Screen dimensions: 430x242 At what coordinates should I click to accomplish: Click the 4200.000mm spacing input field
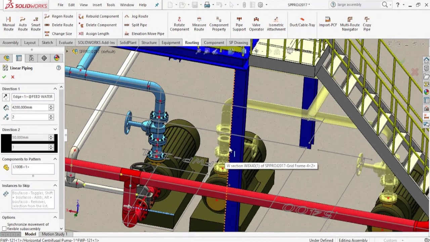(x=30, y=107)
